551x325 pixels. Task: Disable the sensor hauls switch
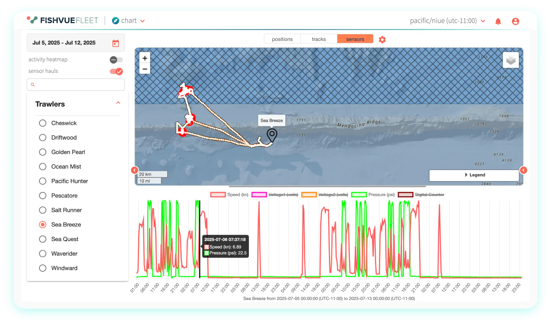pos(116,71)
